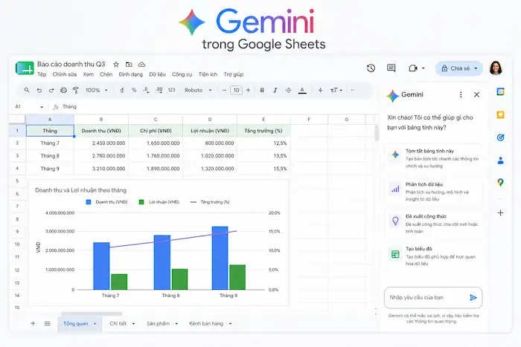Add a new sheet
521x347 pixels.
33,323
